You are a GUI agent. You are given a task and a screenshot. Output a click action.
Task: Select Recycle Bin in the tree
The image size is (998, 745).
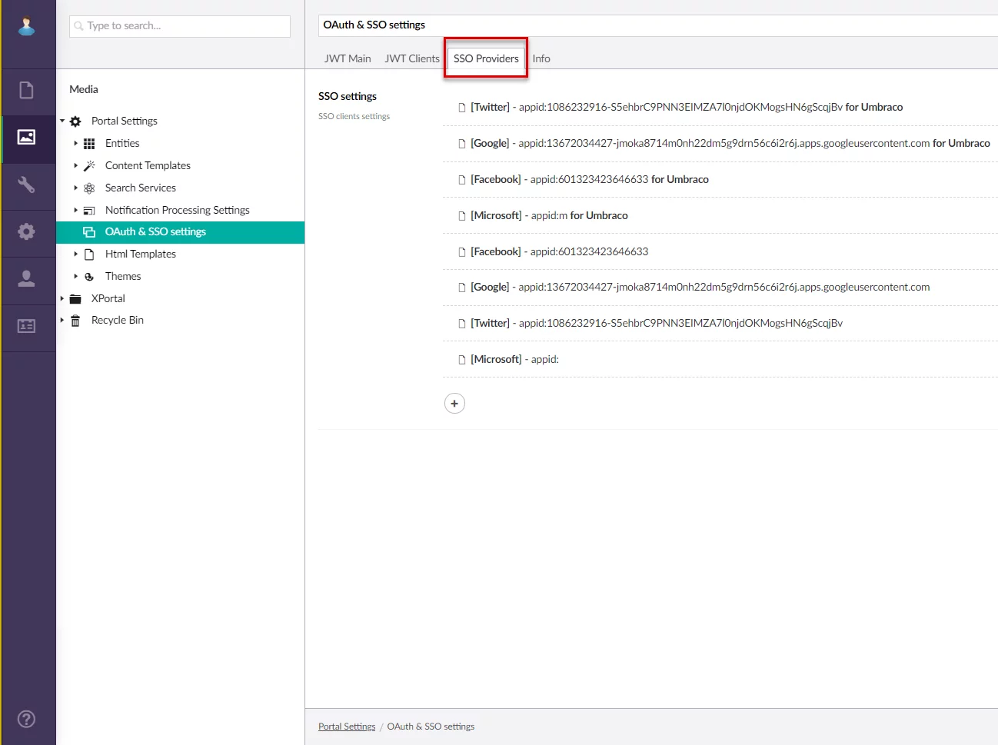point(117,321)
